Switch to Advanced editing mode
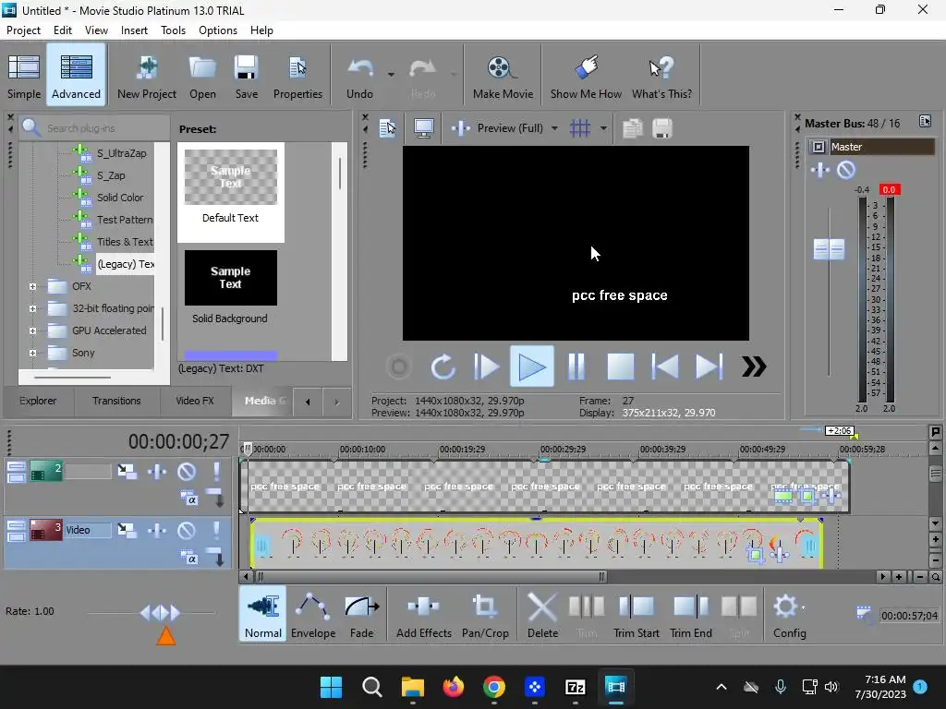Image resolution: width=946 pixels, height=709 pixels. click(76, 76)
